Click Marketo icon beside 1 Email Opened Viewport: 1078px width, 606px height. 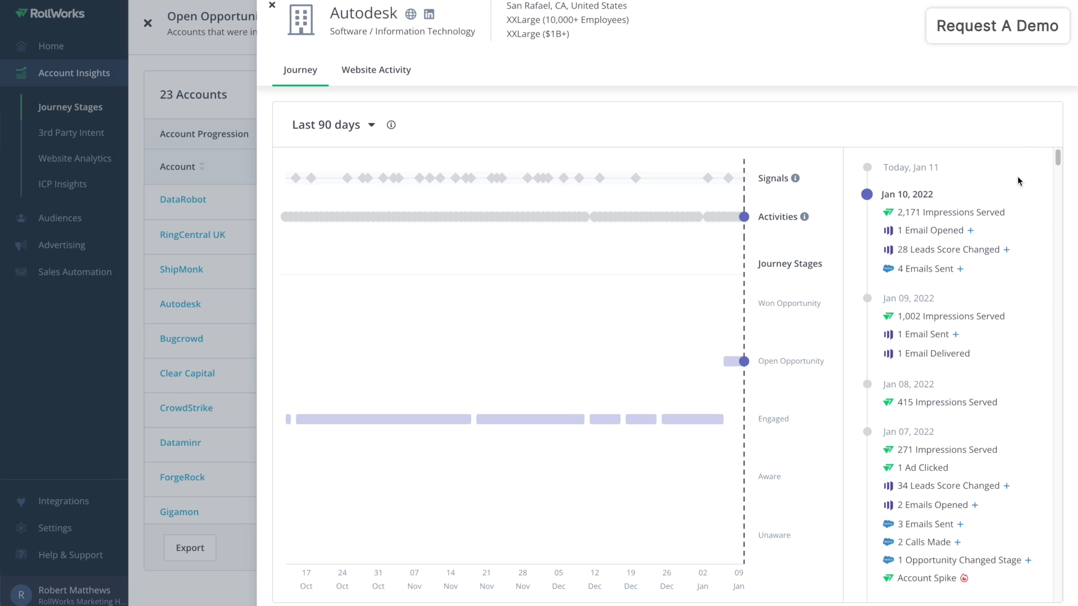[888, 231]
